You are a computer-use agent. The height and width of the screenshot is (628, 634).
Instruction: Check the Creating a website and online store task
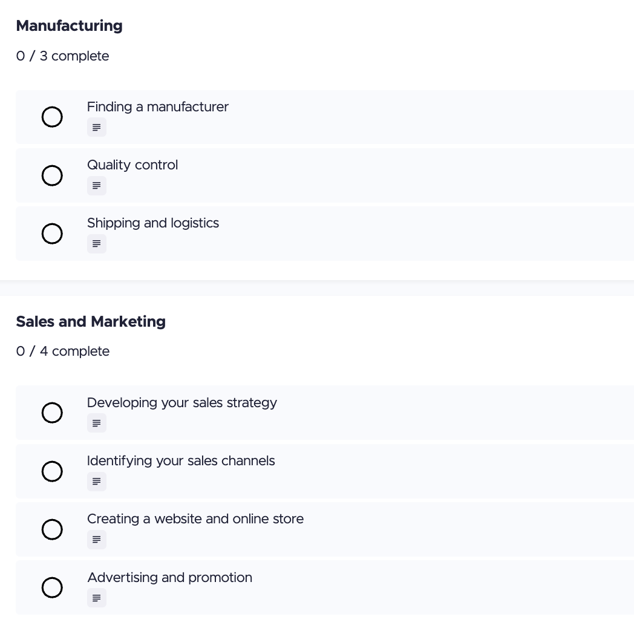52,529
